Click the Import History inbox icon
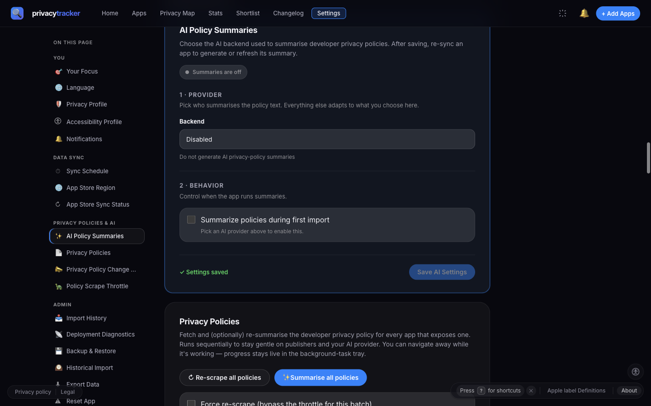The height and width of the screenshot is (406, 651). click(58, 318)
